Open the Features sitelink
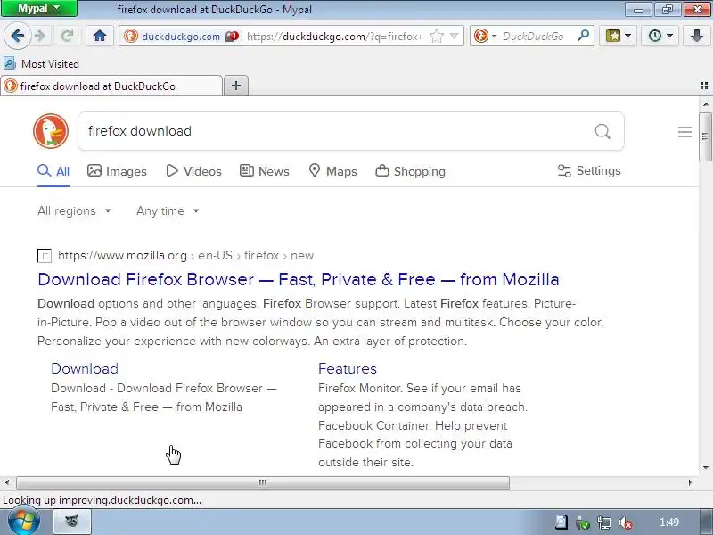Image resolution: width=713 pixels, height=535 pixels. click(348, 368)
